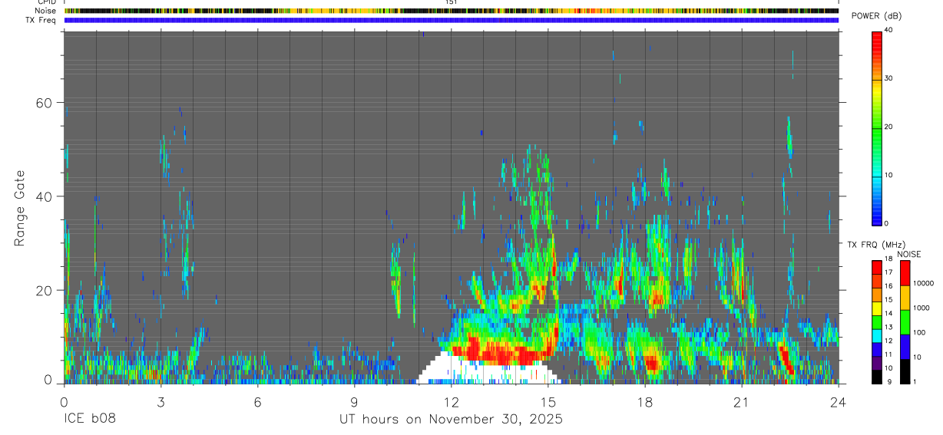Click the 6 tick on UT hours axis
943x435 pixels.
pyautogui.click(x=257, y=401)
